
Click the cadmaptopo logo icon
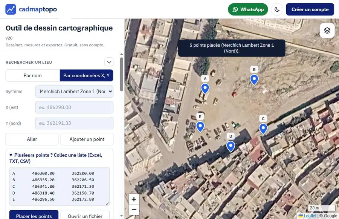coord(11,9)
